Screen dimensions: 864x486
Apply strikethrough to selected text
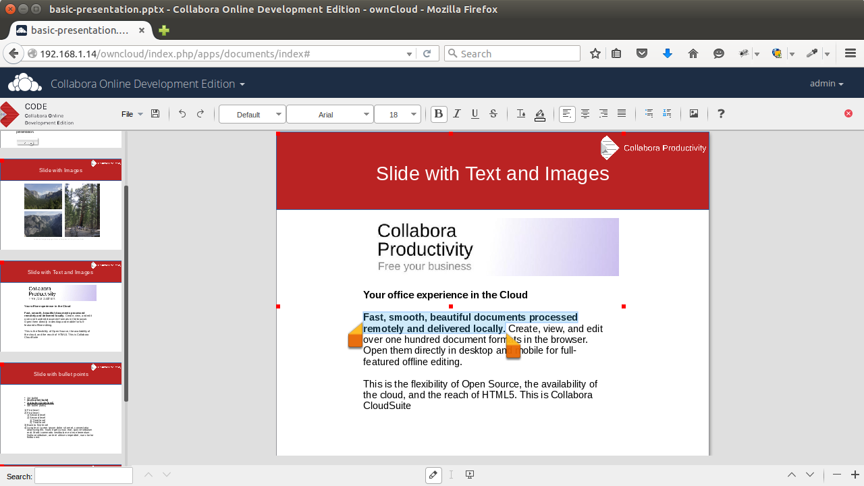coord(493,113)
